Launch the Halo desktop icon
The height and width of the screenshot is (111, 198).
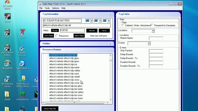click(7, 33)
